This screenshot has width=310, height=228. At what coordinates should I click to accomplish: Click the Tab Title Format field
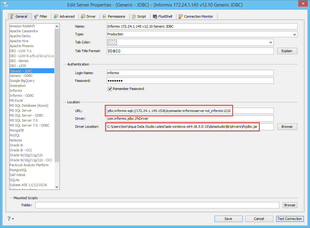190,51
